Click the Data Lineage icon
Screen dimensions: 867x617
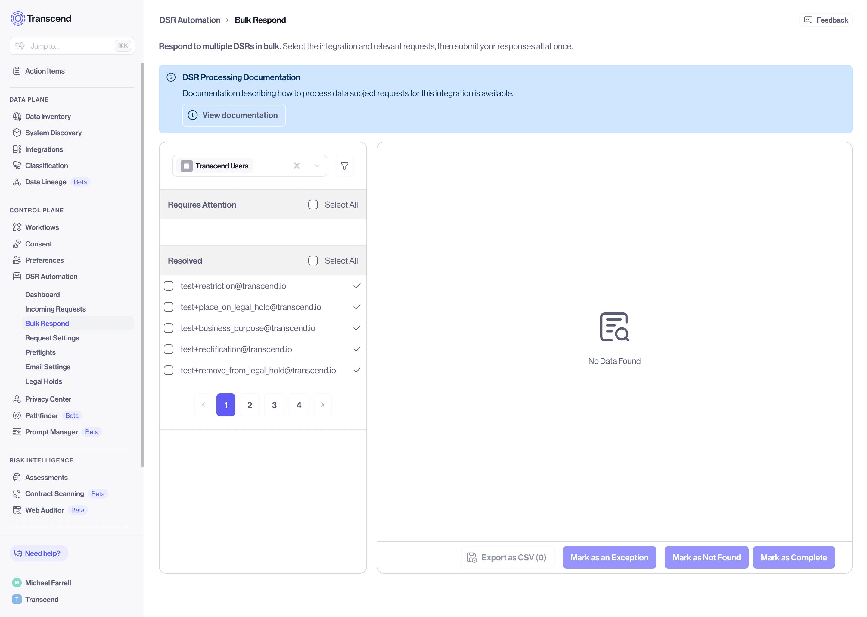tap(17, 182)
